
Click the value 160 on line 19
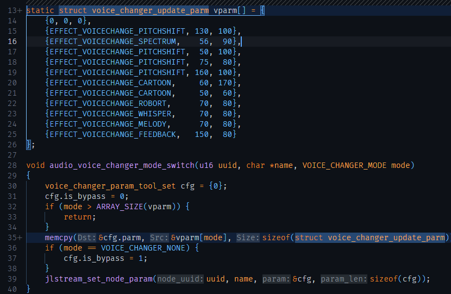(x=202, y=72)
